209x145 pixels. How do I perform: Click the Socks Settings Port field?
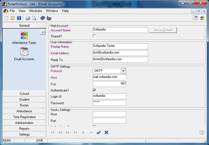[109, 121]
